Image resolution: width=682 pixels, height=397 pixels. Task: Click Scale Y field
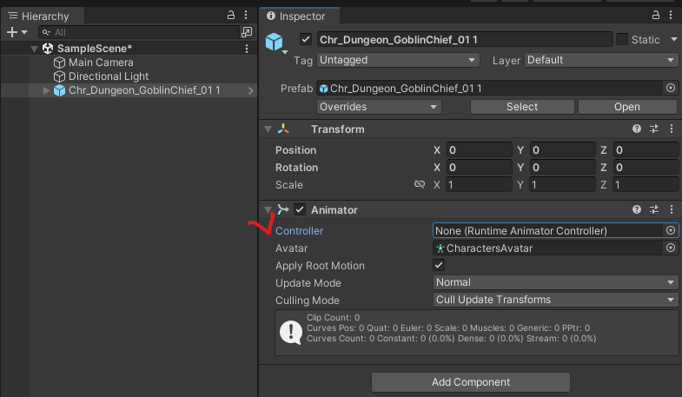pyautogui.click(x=562, y=185)
